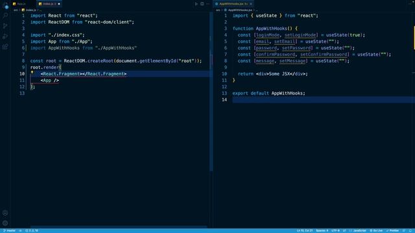Viewport: 415px width, 233px height.
Task: Open the Problems errors and warnings indicator in the status bar
Action: [32, 230]
